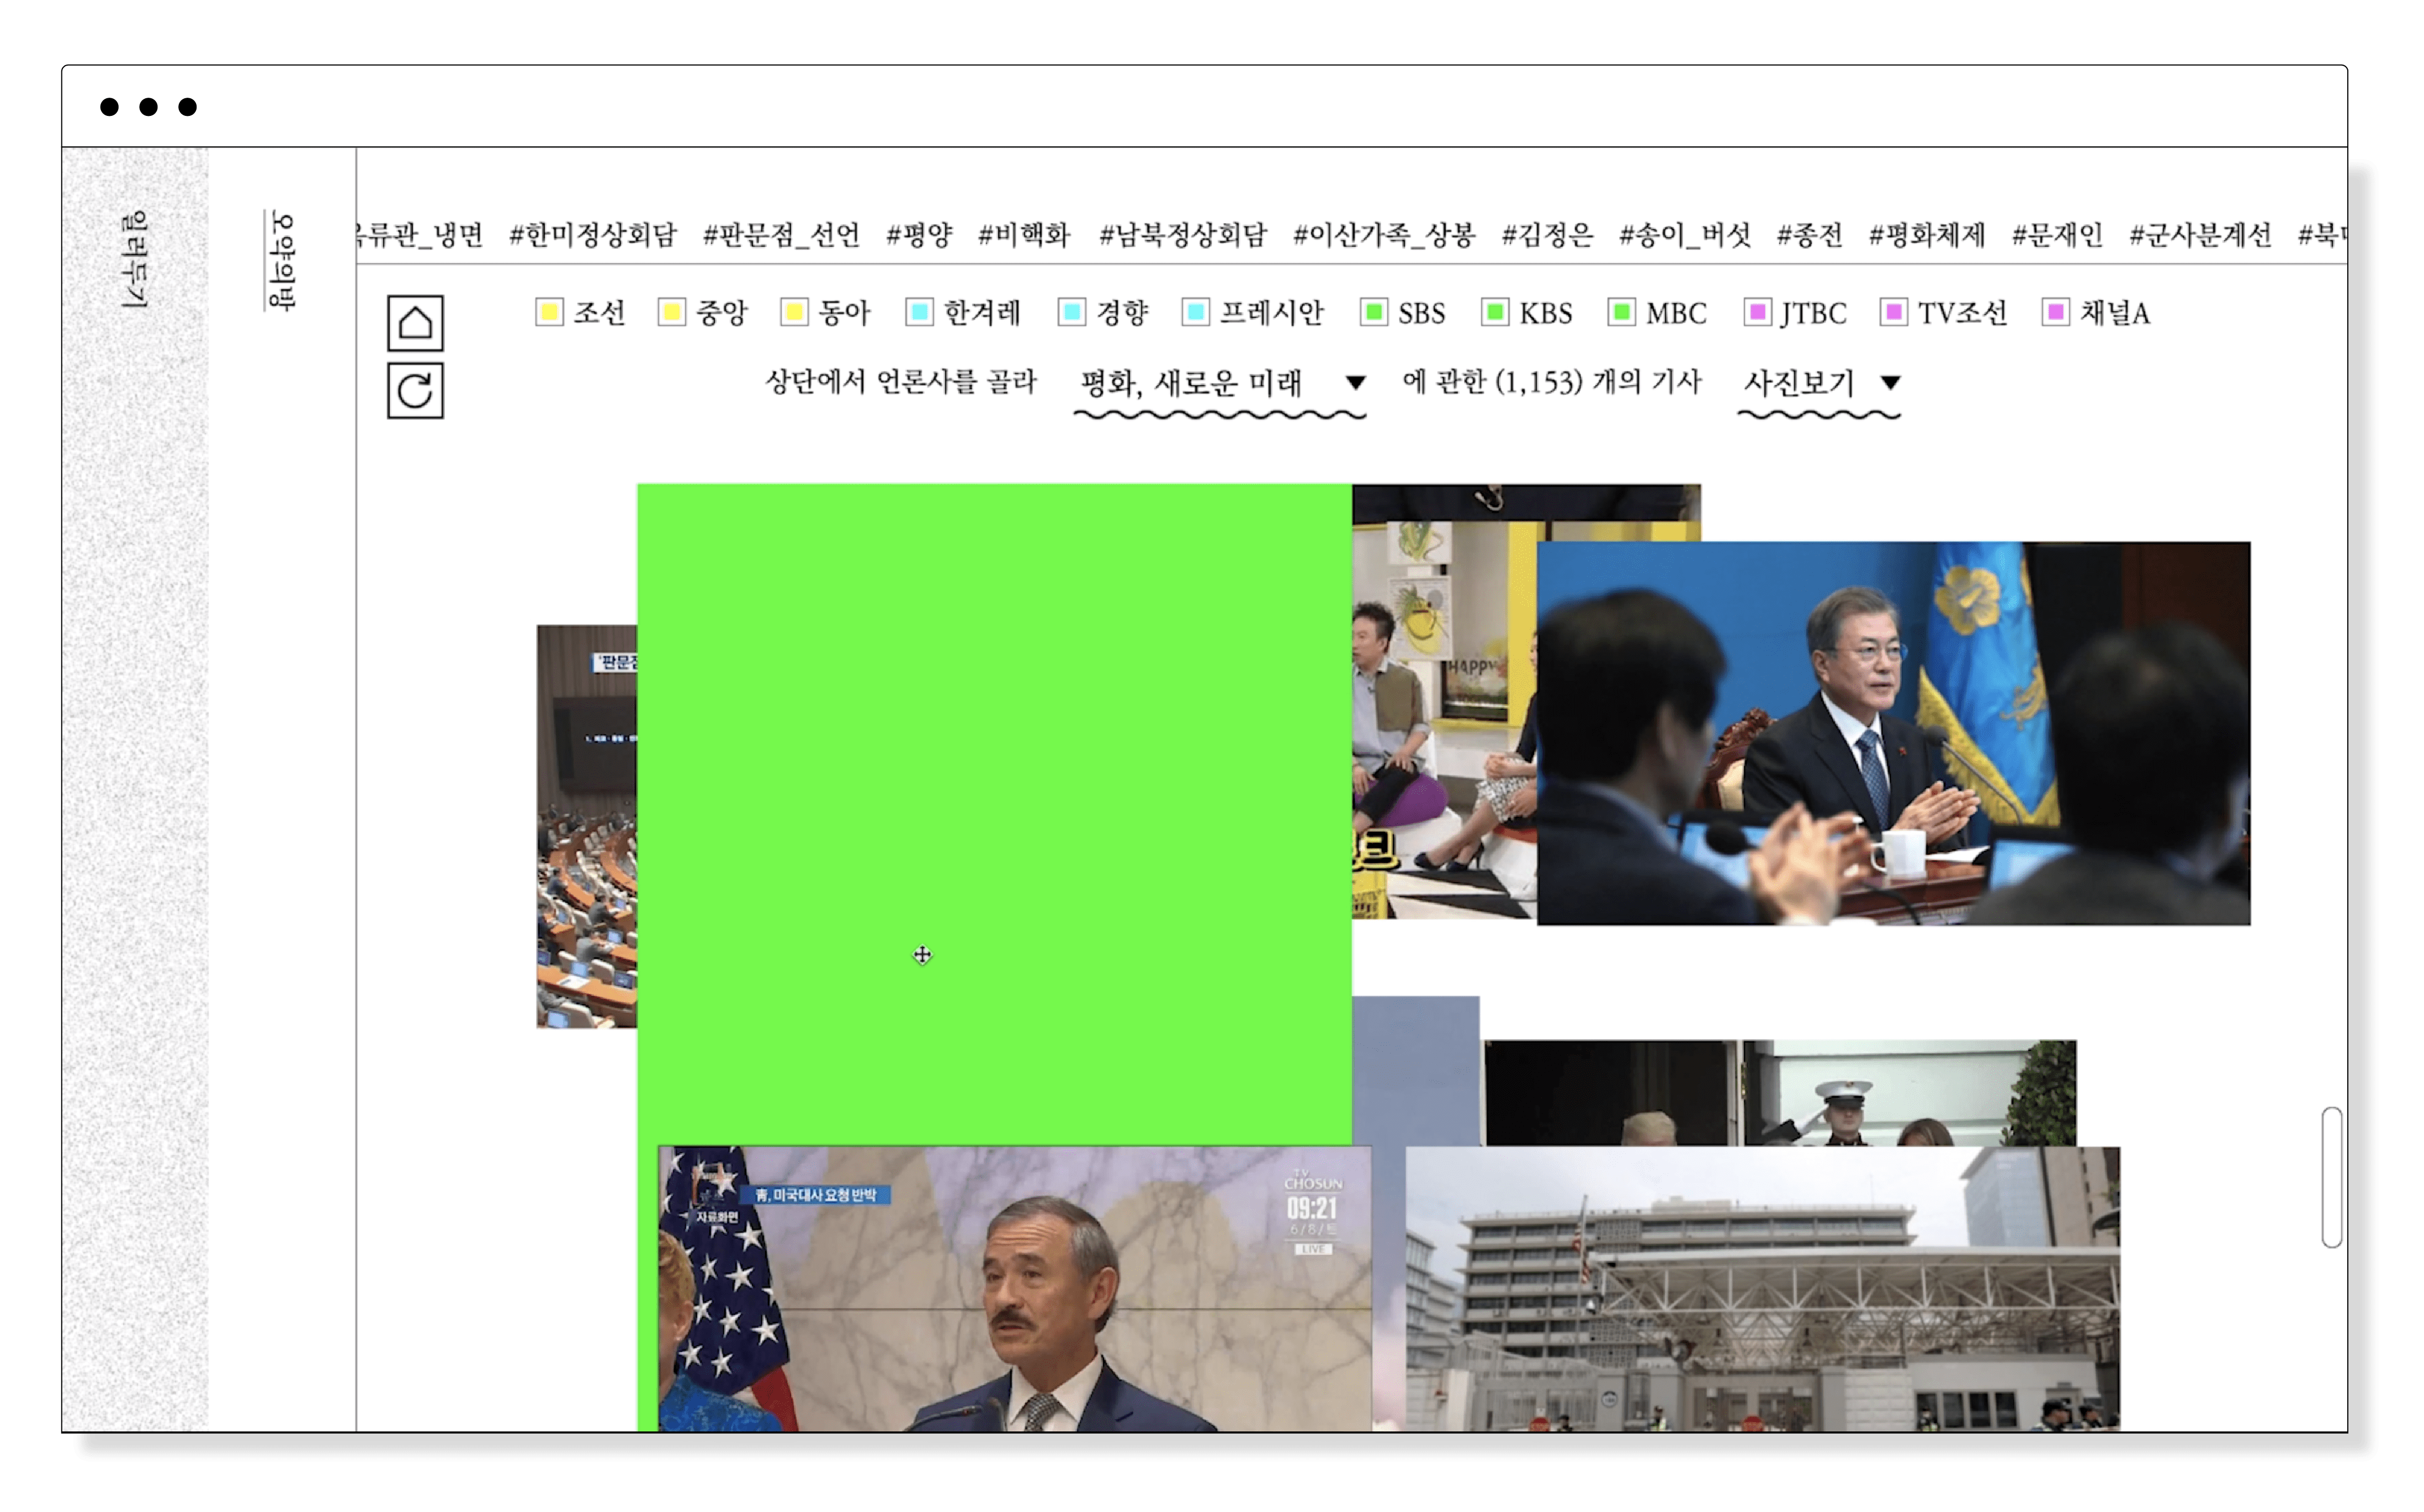Toggle the 채널A checkbox
The image size is (2424, 1512).
point(2055,312)
